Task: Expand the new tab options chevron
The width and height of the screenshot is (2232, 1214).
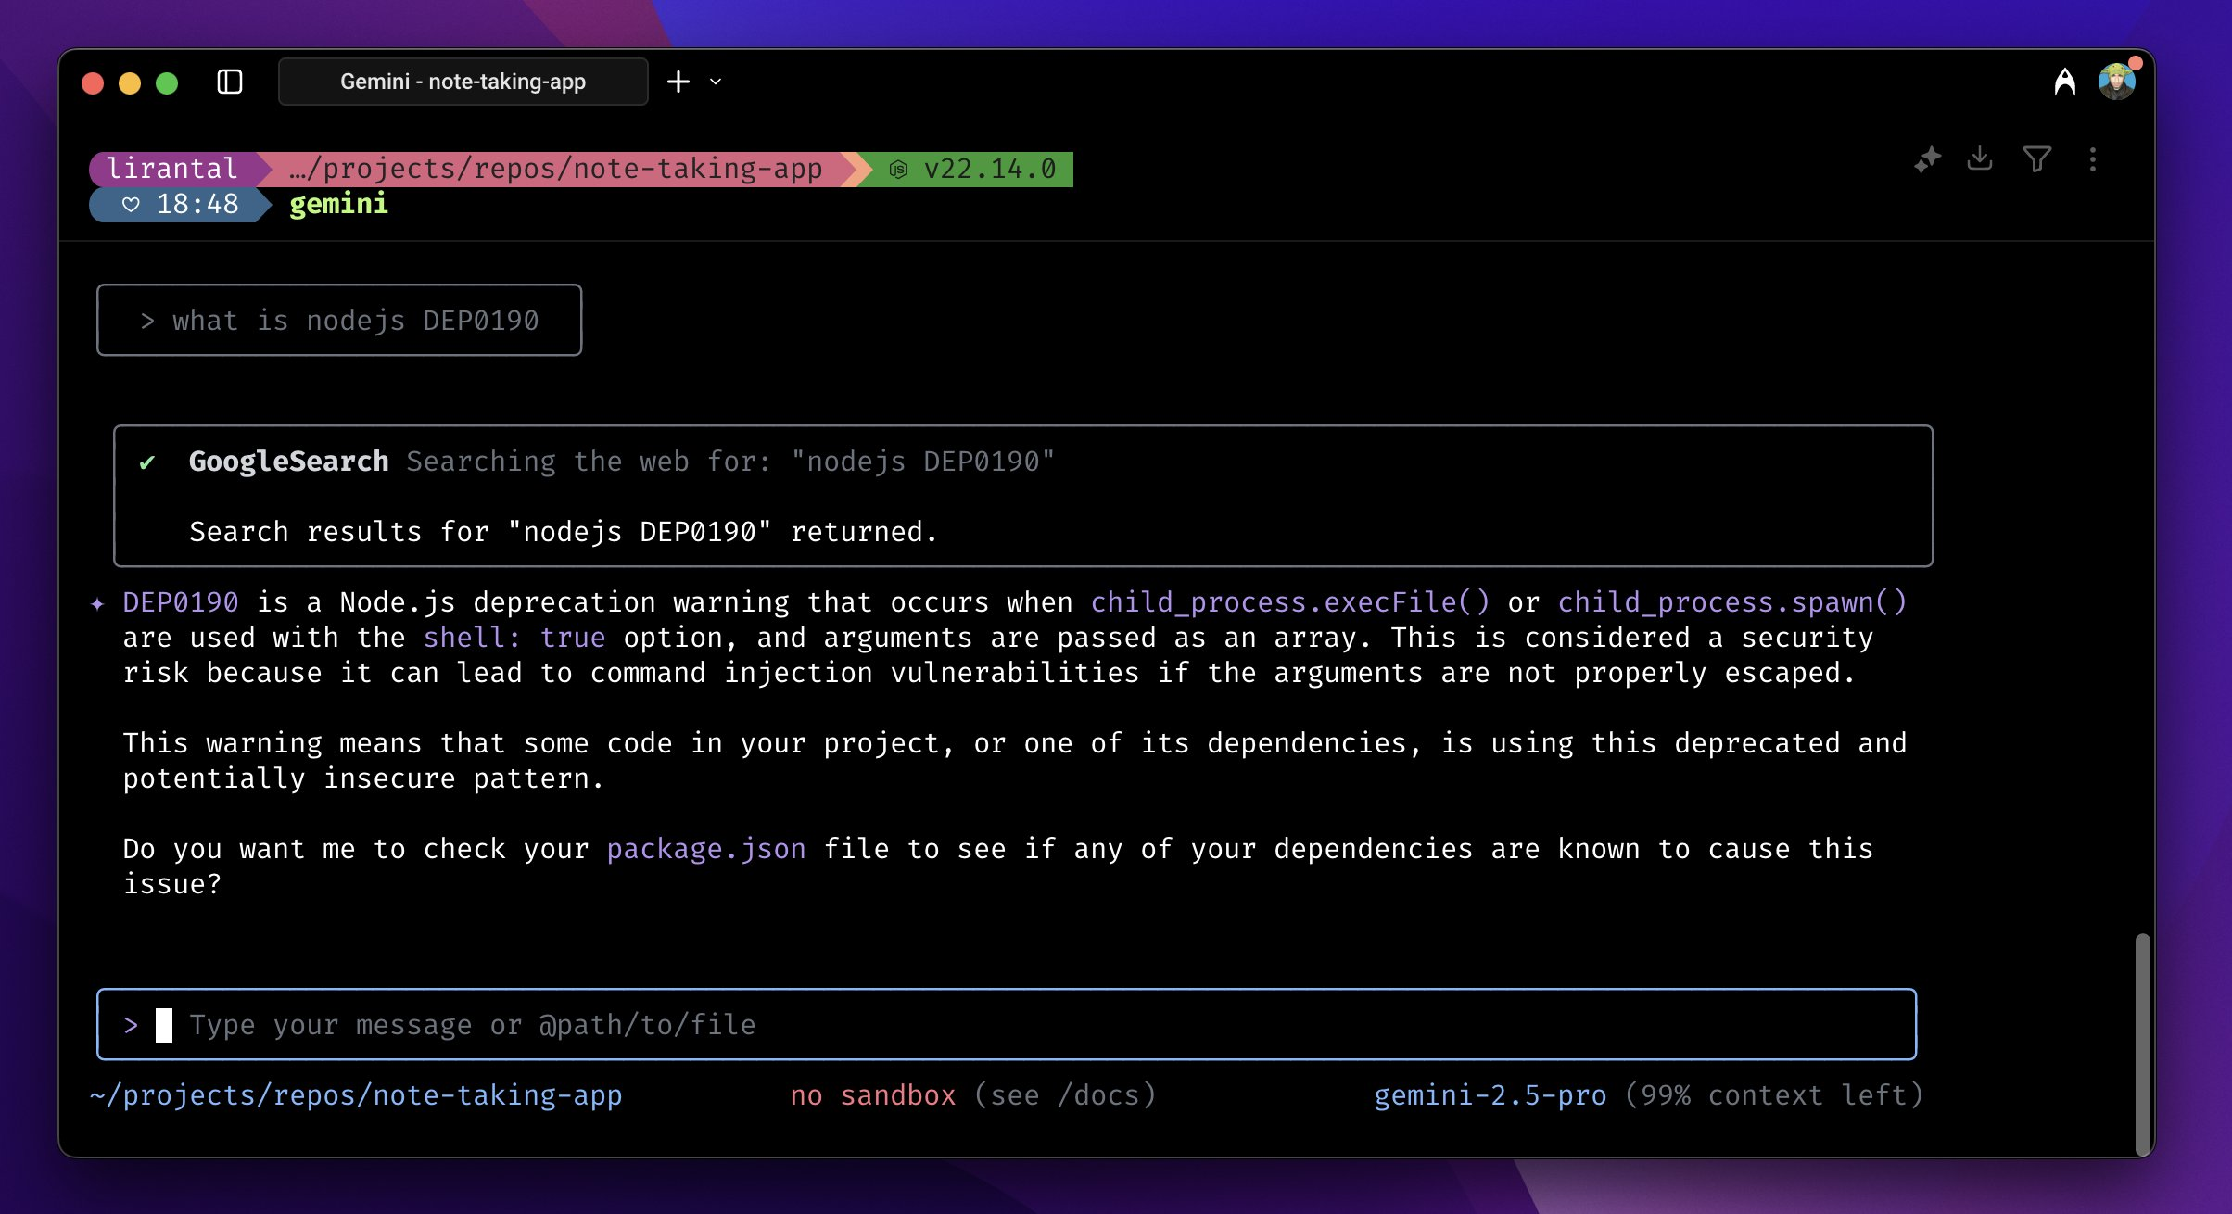Action: (x=716, y=82)
